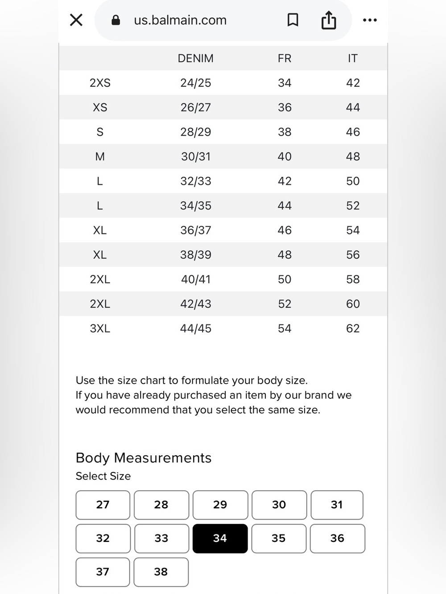Select size 35

click(x=279, y=538)
